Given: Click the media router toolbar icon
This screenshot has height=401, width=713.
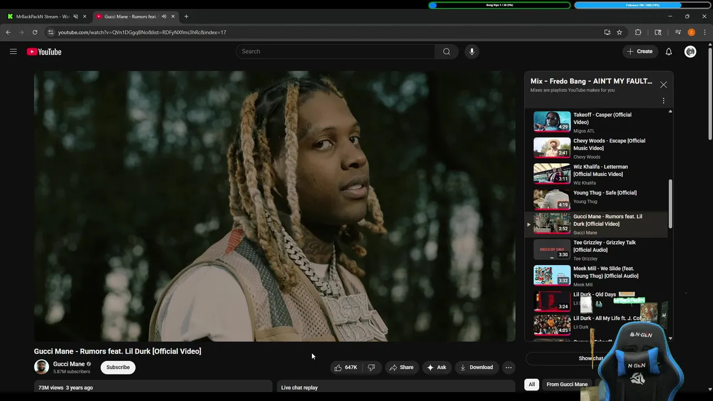Looking at the screenshot, I should coord(658,32).
